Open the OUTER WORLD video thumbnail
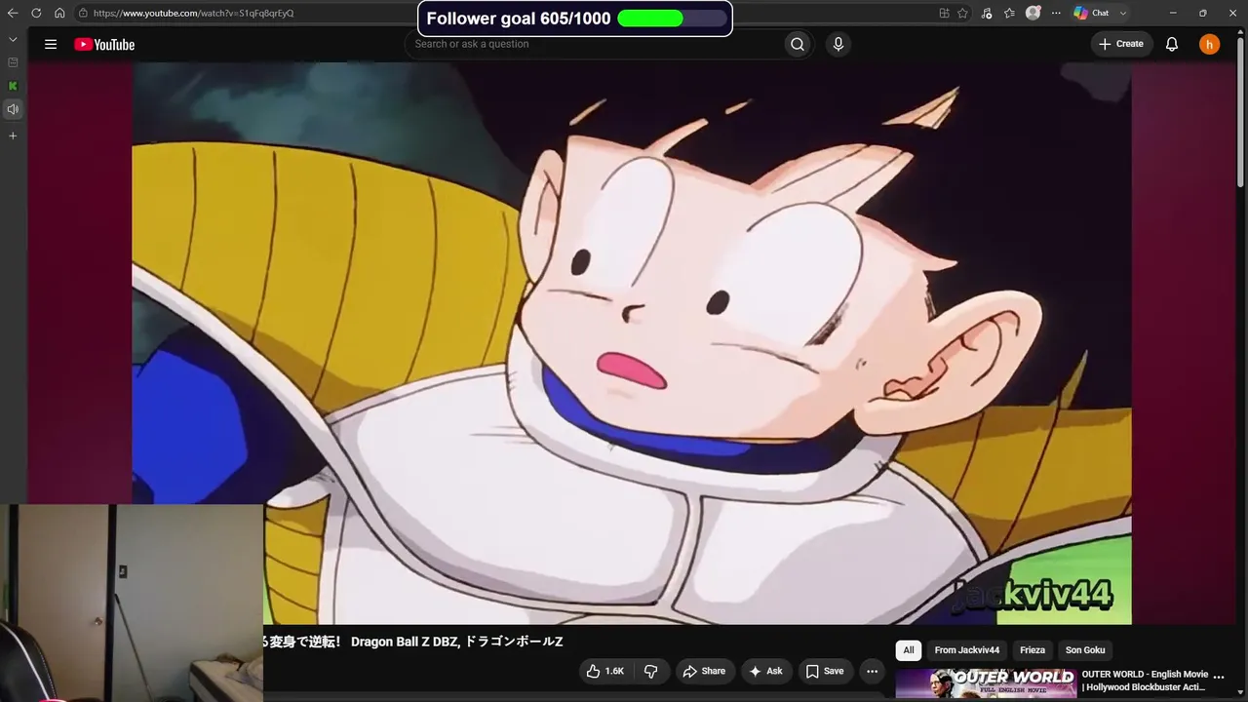Image resolution: width=1248 pixels, height=702 pixels. point(986,683)
